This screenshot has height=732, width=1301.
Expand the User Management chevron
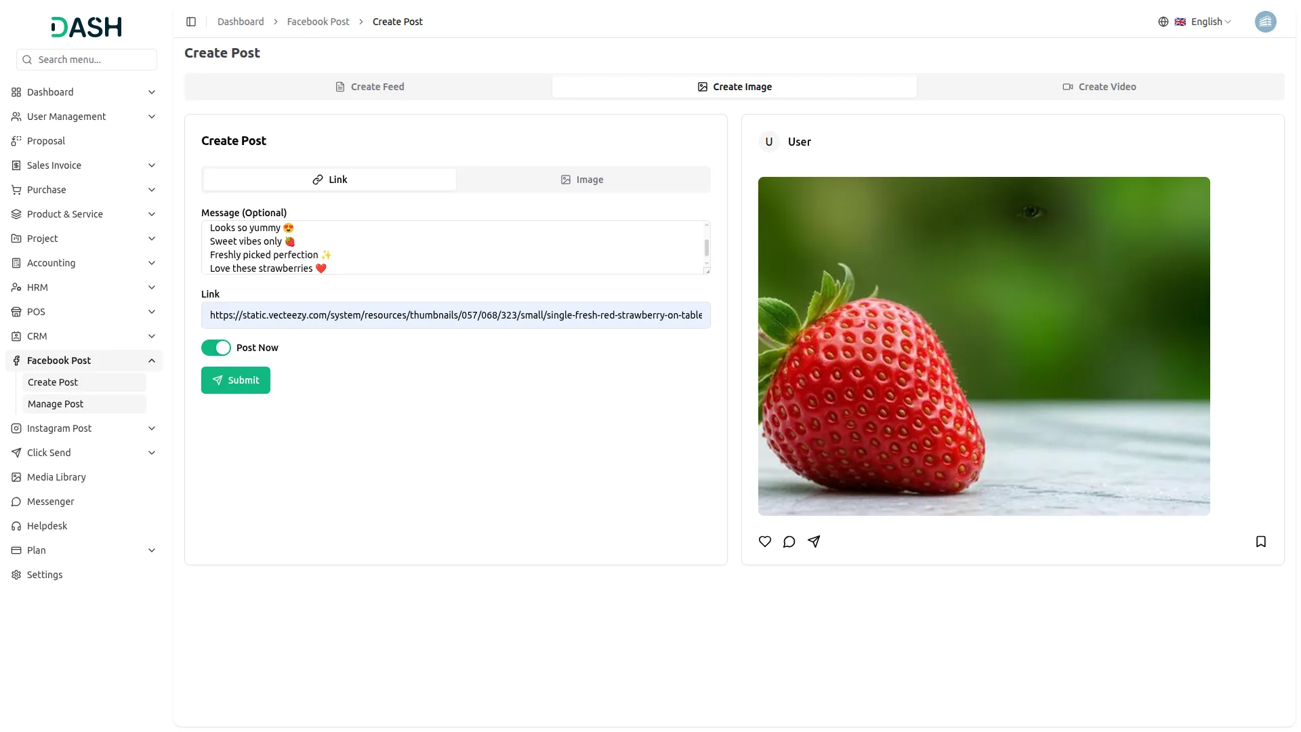click(152, 117)
